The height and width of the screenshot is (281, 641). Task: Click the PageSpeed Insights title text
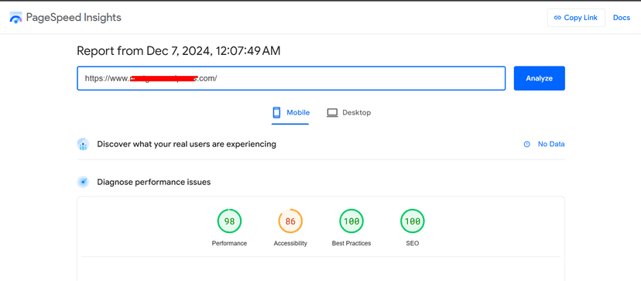(74, 18)
